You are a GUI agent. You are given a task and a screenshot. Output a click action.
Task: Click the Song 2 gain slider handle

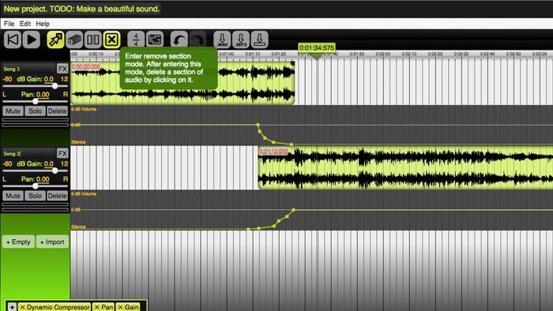55,170
